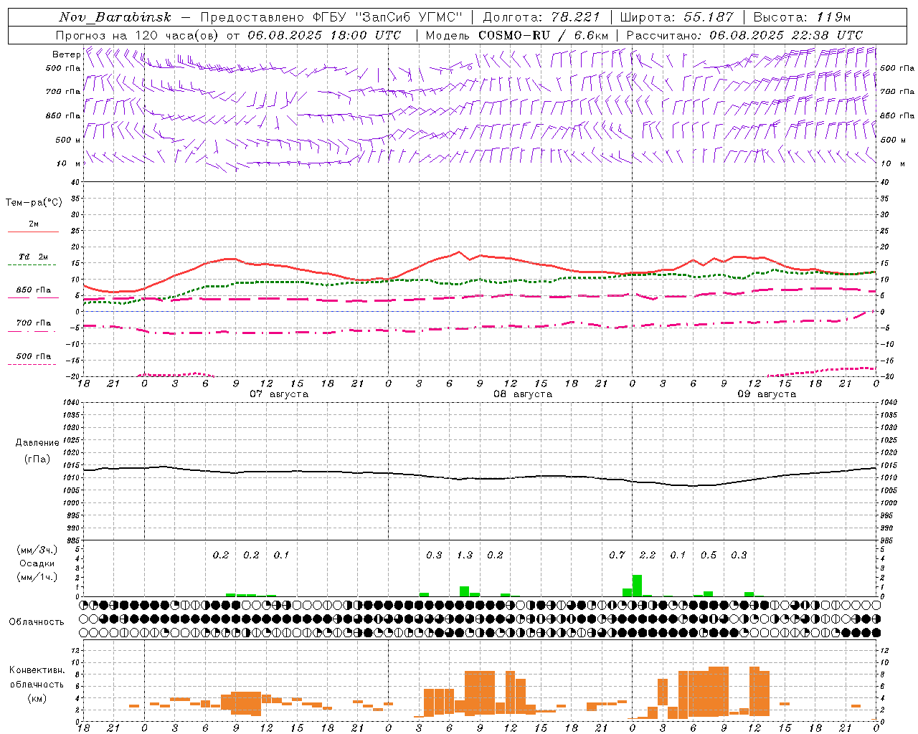Image resolution: width=918 pixels, height=734 pixels.
Task: Click the 1.3 precipitation value
Action: click(x=465, y=555)
